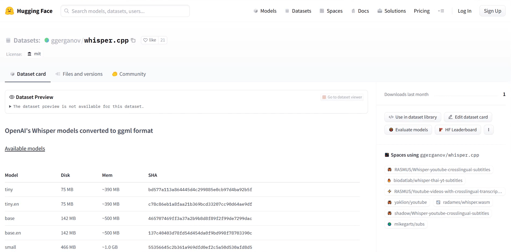Click the Sign Up button
Image resolution: width=511 pixels, height=252 pixels.
point(492,11)
